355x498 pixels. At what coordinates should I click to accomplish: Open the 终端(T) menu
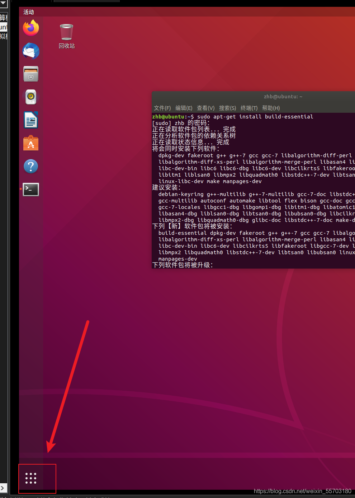(x=249, y=108)
